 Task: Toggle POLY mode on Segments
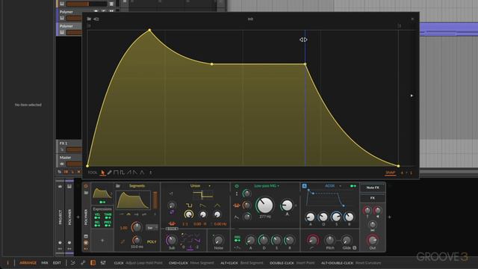[152, 241]
